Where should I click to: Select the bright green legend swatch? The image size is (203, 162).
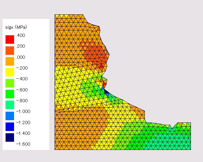point(10,94)
